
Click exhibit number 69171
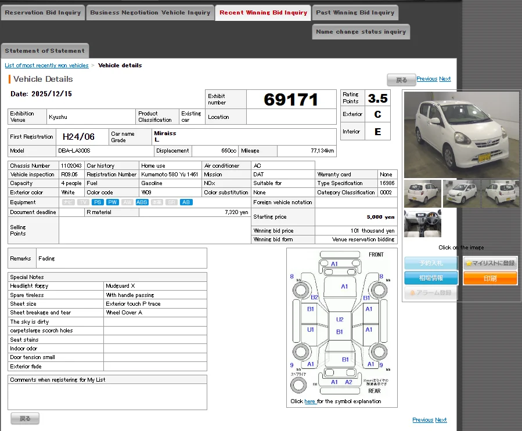tap(291, 99)
